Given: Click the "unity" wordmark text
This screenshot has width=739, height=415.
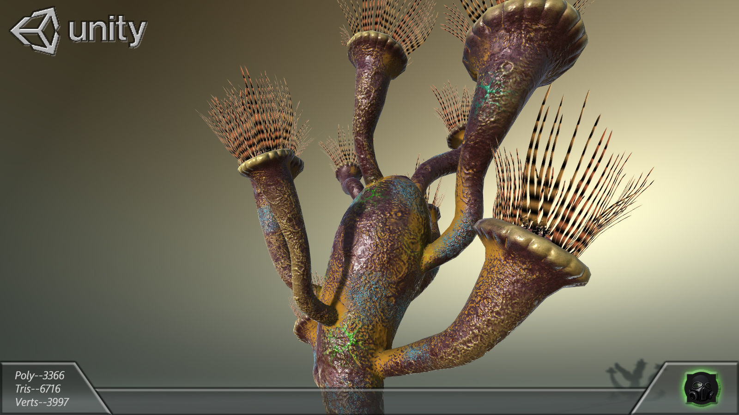Looking at the screenshot, I should 108,31.
